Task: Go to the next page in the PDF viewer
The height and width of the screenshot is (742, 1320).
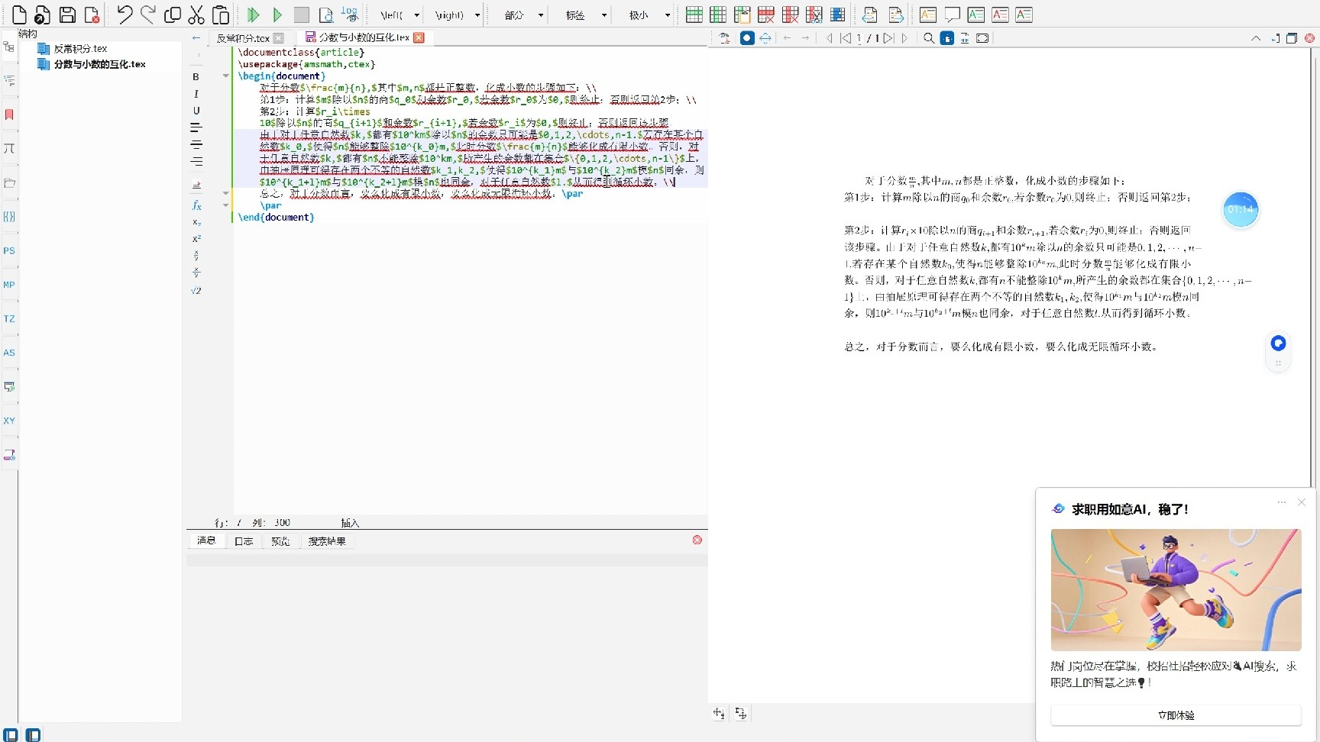Action: coord(904,38)
